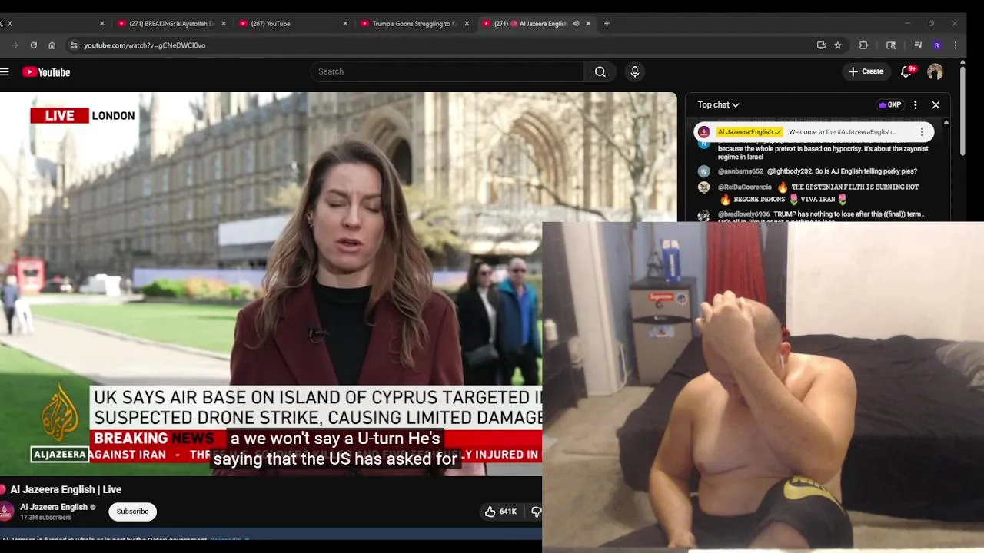Open the pinned message options menu
The width and height of the screenshot is (984, 553).
[x=922, y=132]
